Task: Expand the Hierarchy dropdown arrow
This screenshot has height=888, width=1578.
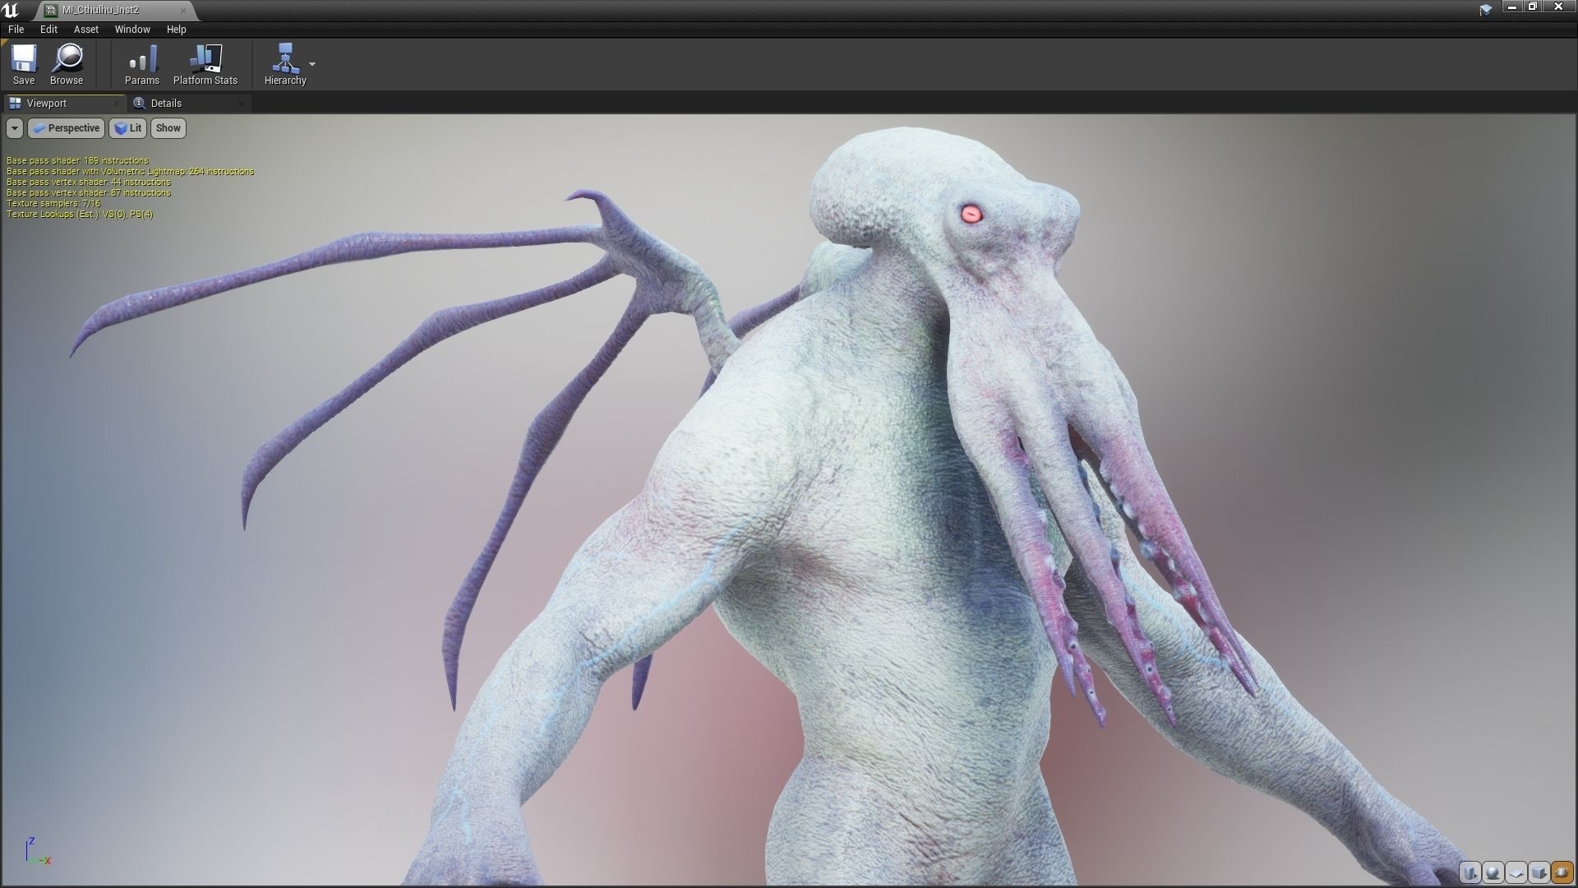Action: (312, 64)
